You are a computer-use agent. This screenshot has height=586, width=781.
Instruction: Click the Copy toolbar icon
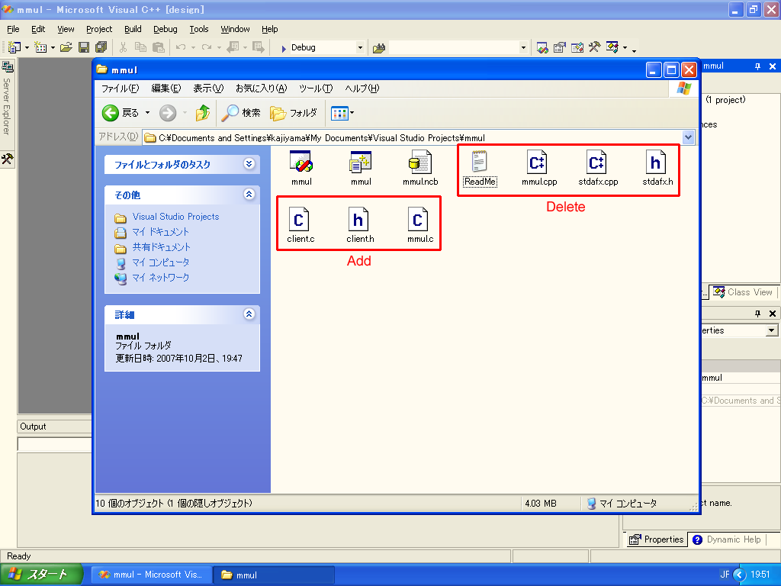141,47
